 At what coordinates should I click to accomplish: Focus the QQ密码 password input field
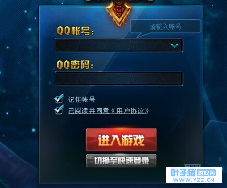(119, 78)
